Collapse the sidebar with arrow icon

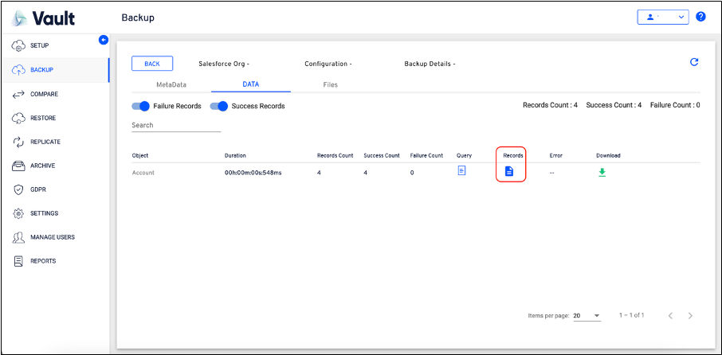(x=103, y=40)
